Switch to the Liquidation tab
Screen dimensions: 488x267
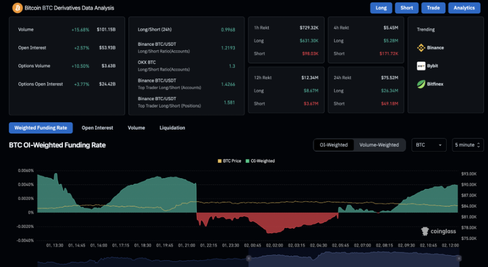(x=172, y=128)
